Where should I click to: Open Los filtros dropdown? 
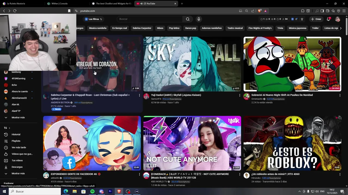(93, 19)
